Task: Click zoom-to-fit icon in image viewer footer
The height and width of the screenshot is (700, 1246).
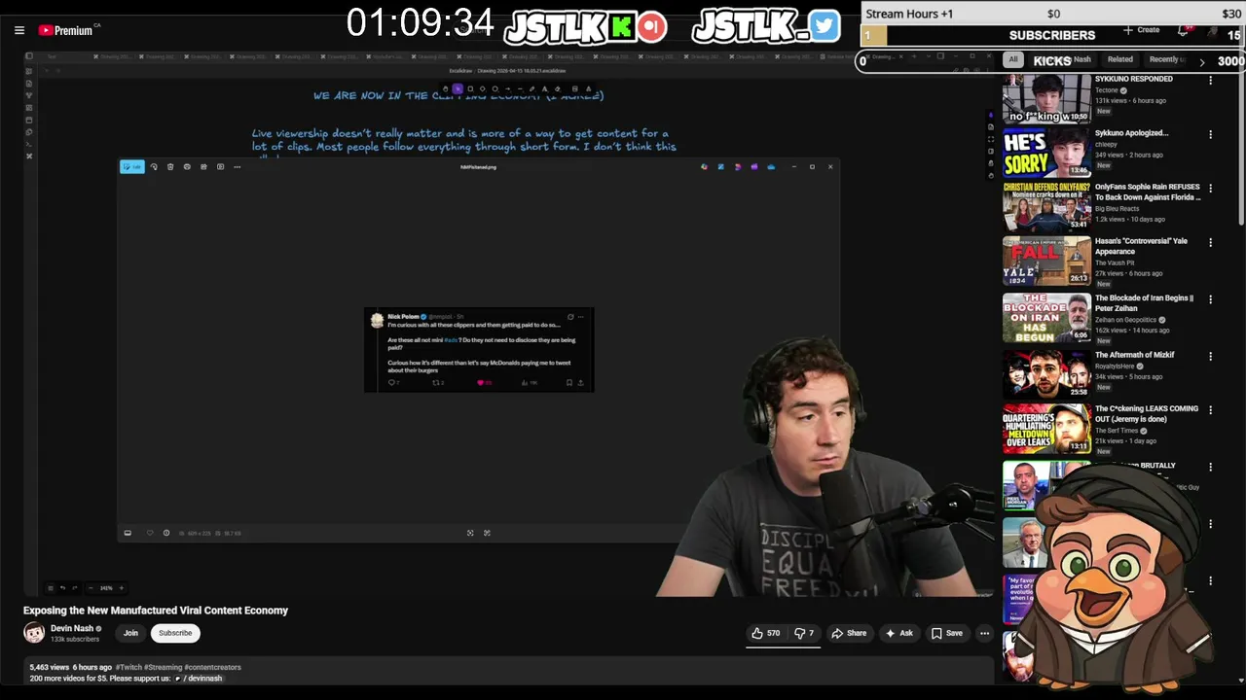Action: click(x=470, y=533)
